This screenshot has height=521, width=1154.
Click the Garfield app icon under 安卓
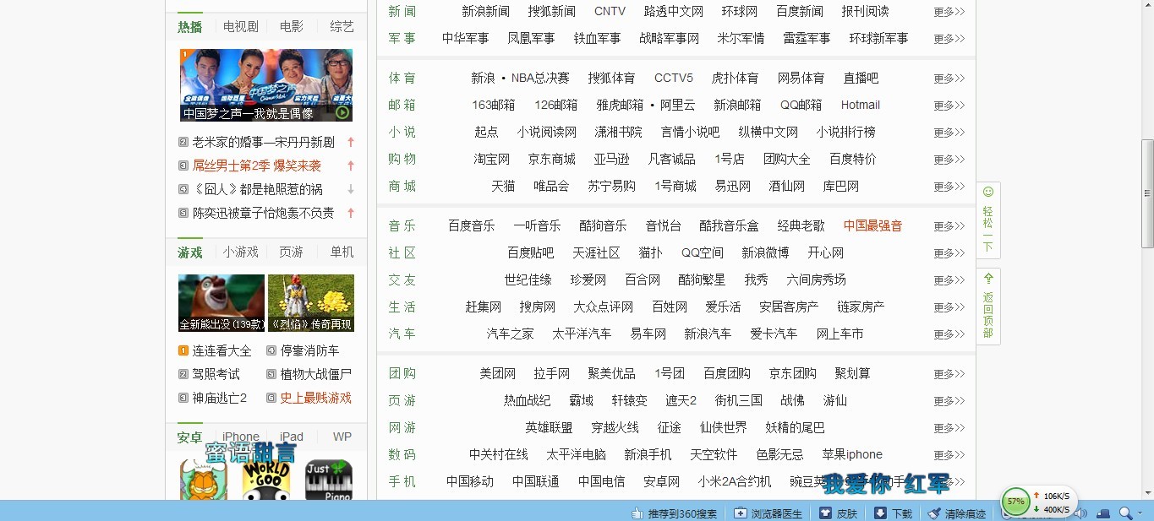[204, 480]
